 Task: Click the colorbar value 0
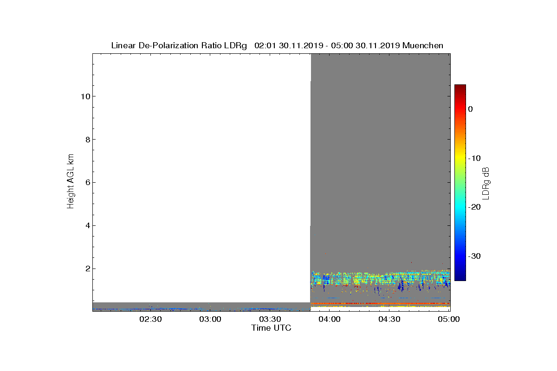(x=471, y=109)
